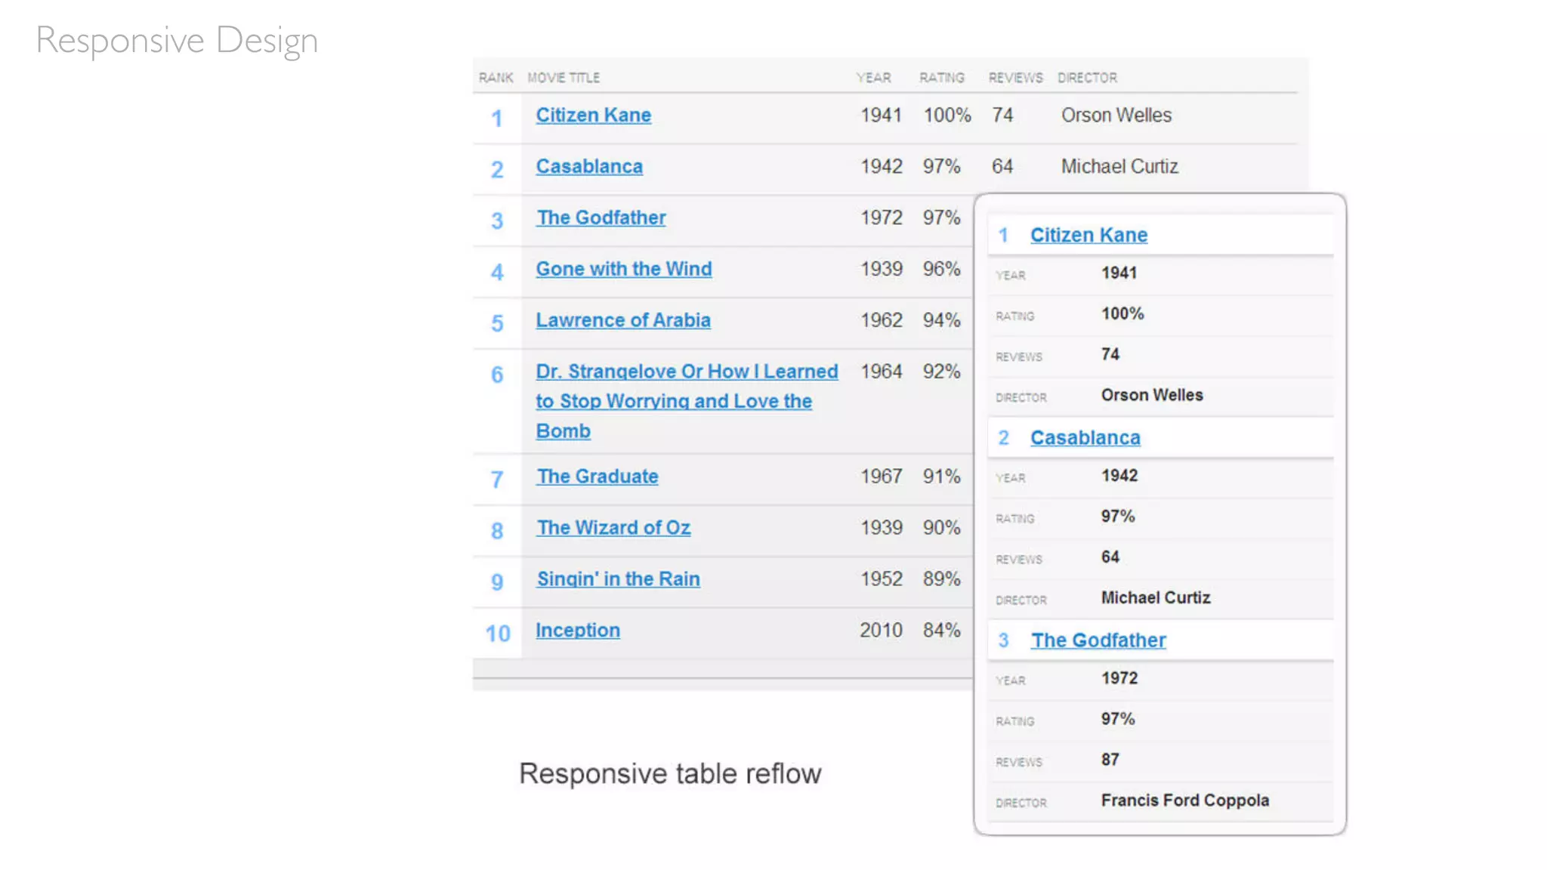Select year 1941 in Citizen Kane card

(1119, 273)
